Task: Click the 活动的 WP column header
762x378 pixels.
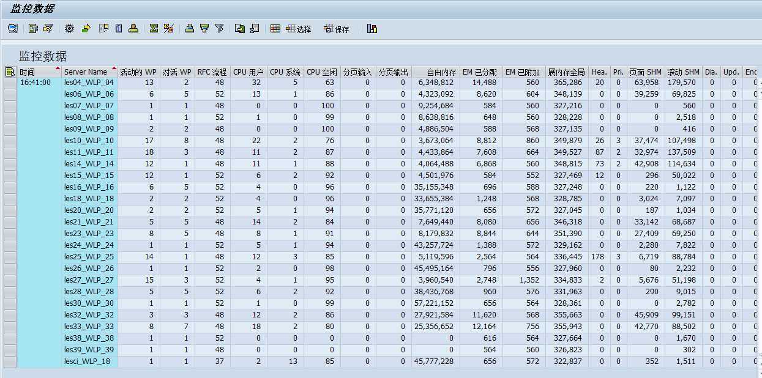Action: click(x=138, y=72)
